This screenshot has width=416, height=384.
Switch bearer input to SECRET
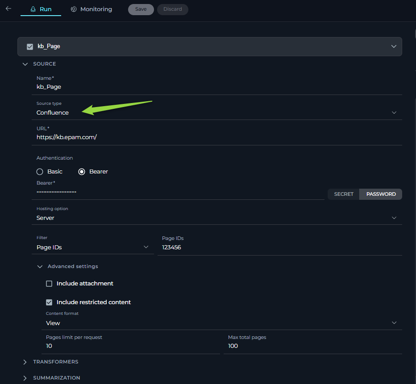coord(344,194)
